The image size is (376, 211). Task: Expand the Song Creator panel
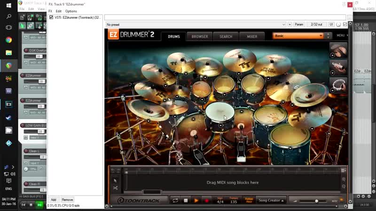click(x=271, y=201)
